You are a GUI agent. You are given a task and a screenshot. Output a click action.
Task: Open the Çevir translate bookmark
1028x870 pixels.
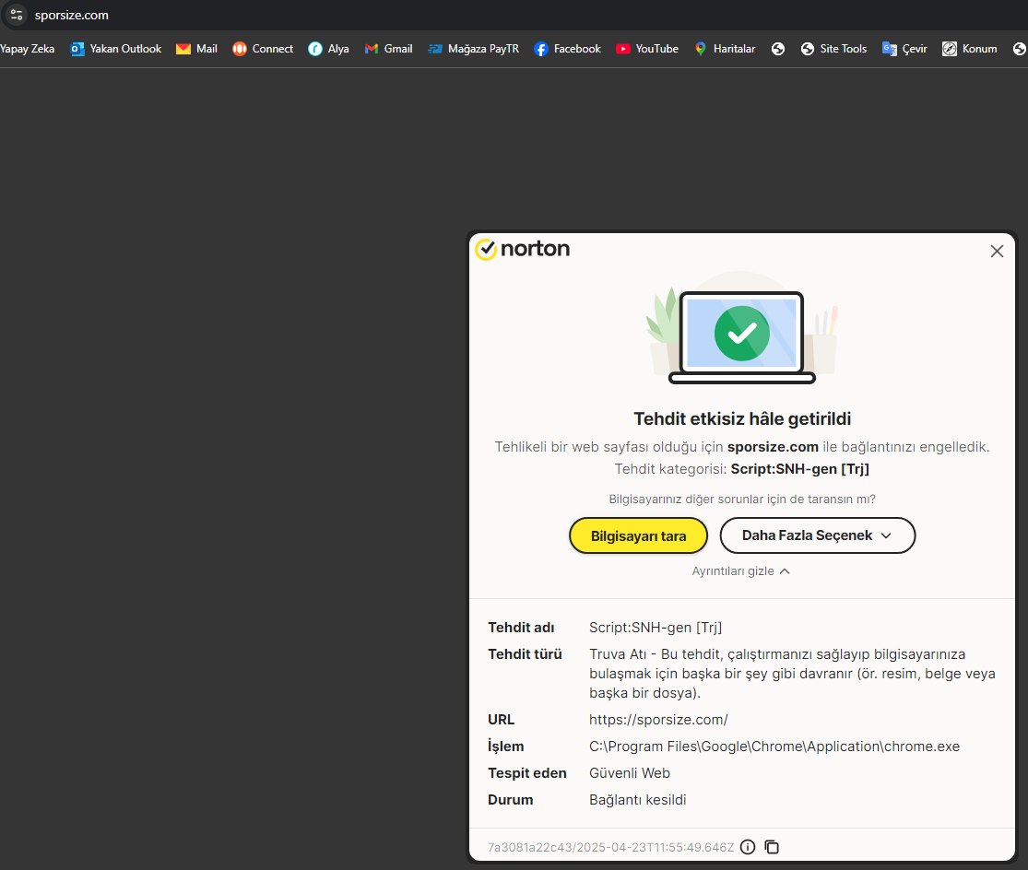904,49
